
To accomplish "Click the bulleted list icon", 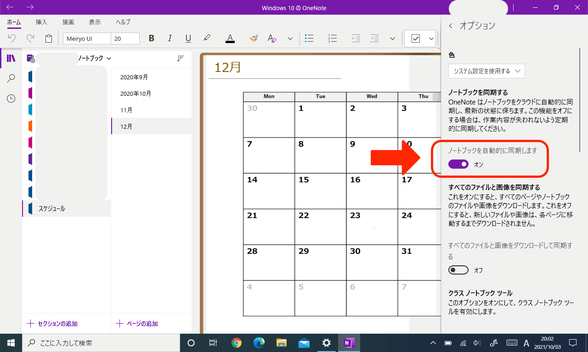I will tap(310, 38).
